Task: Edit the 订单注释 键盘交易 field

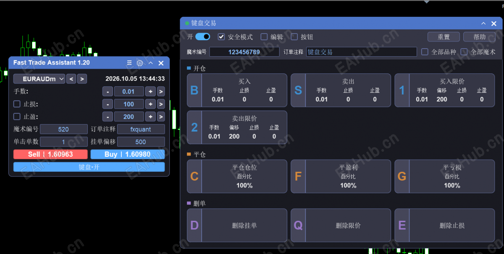Action: point(362,52)
